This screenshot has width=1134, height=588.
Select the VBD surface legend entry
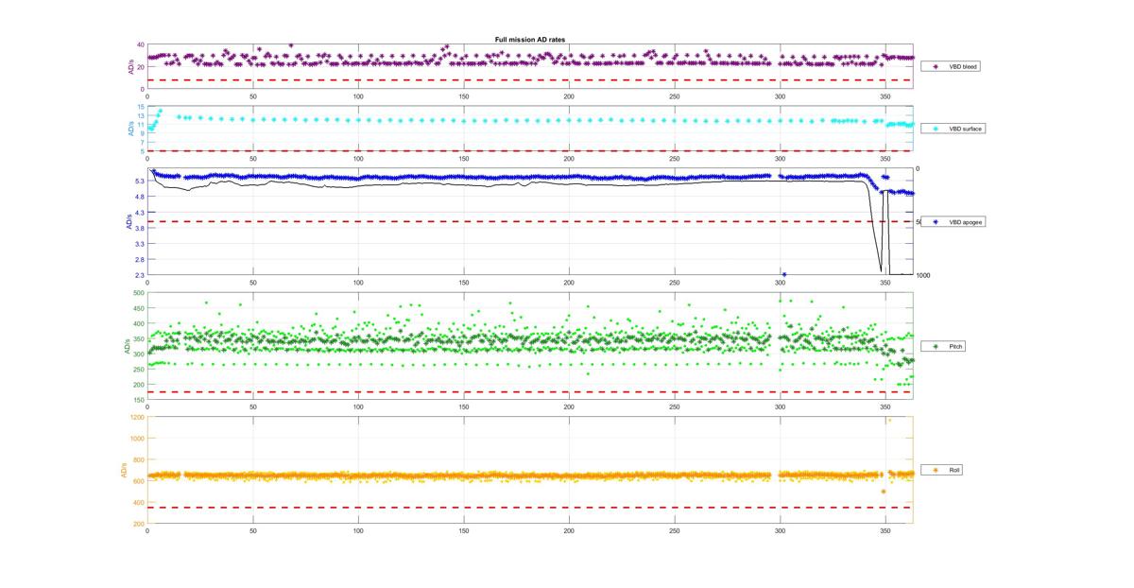pos(954,128)
